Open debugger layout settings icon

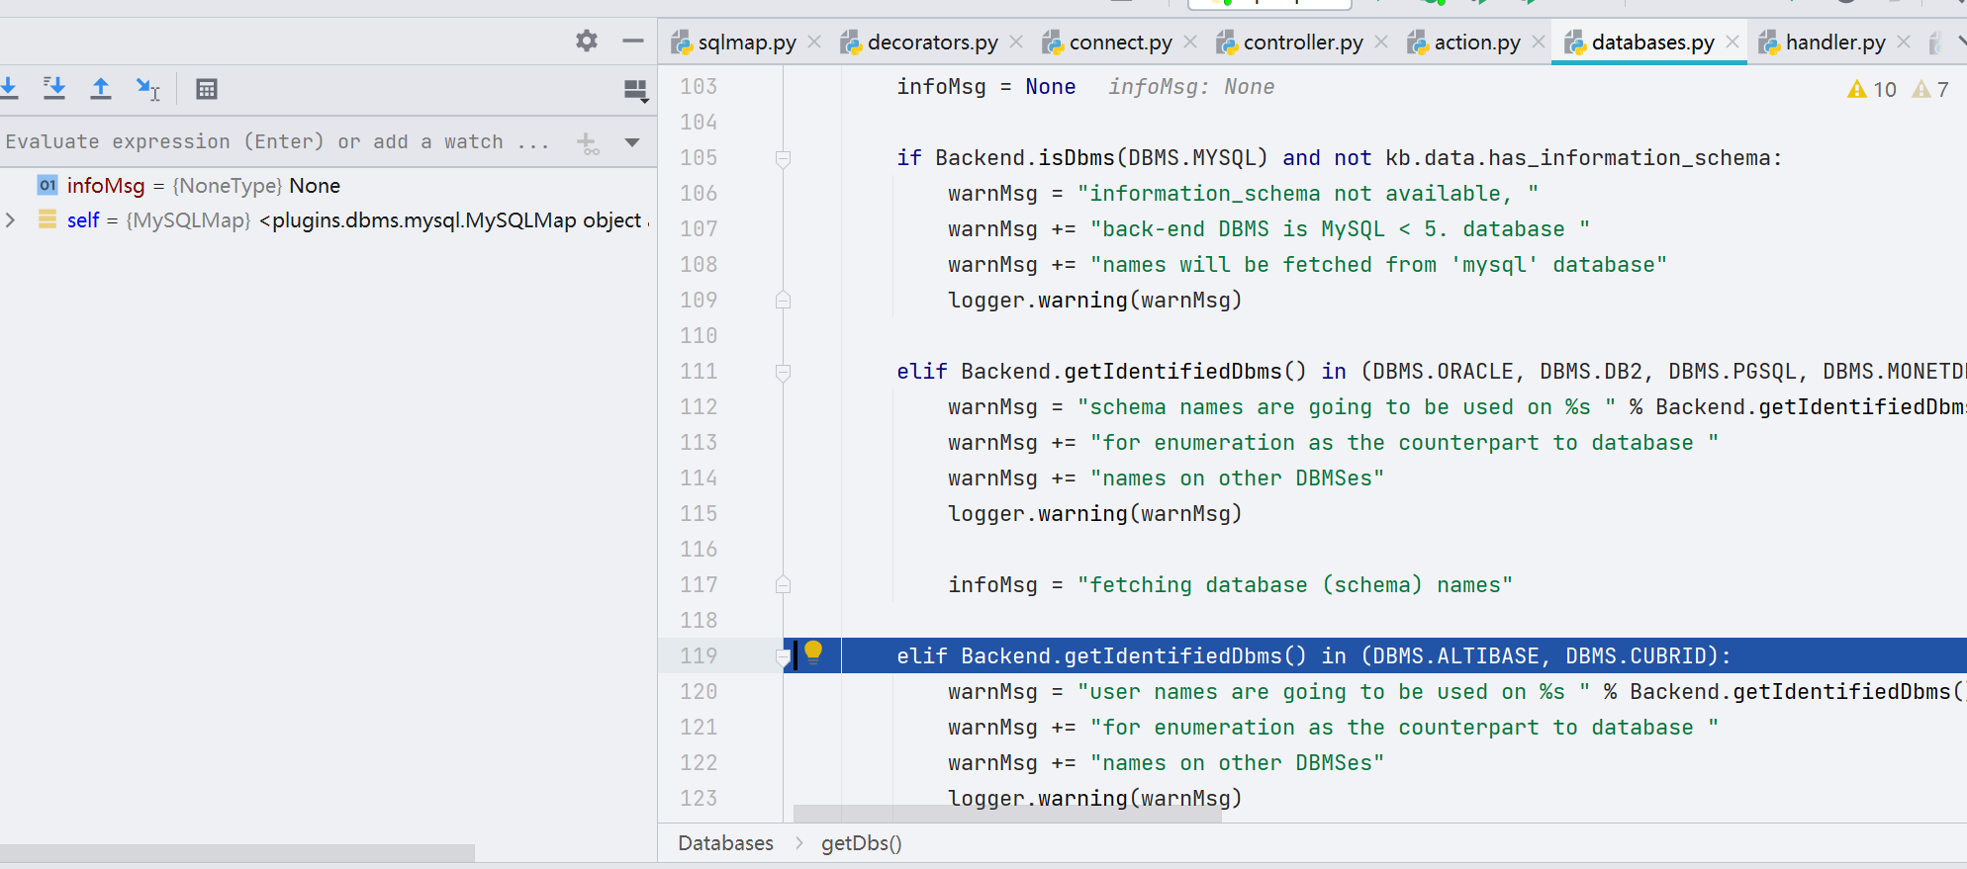636,91
